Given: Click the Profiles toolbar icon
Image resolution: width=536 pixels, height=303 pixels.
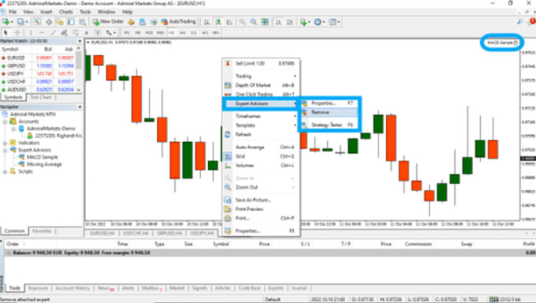Looking at the screenshot, I should coord(21,21).
